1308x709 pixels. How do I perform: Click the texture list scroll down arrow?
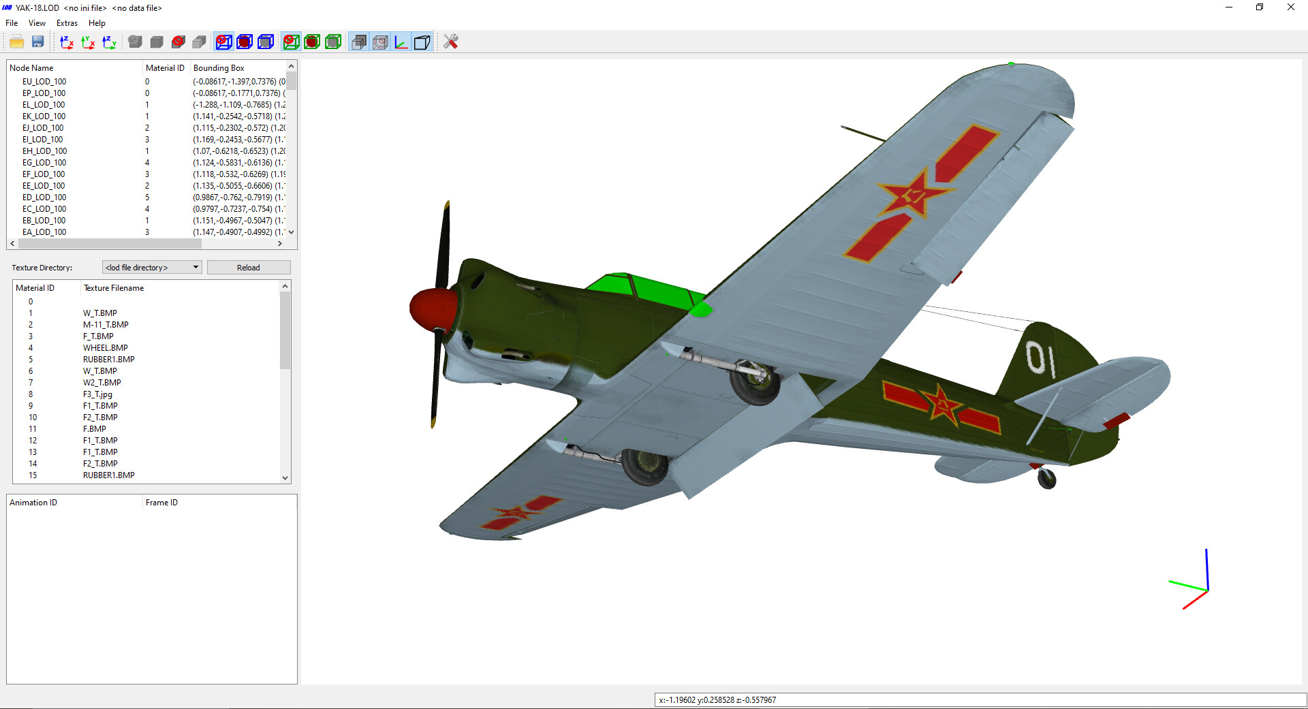285,477
